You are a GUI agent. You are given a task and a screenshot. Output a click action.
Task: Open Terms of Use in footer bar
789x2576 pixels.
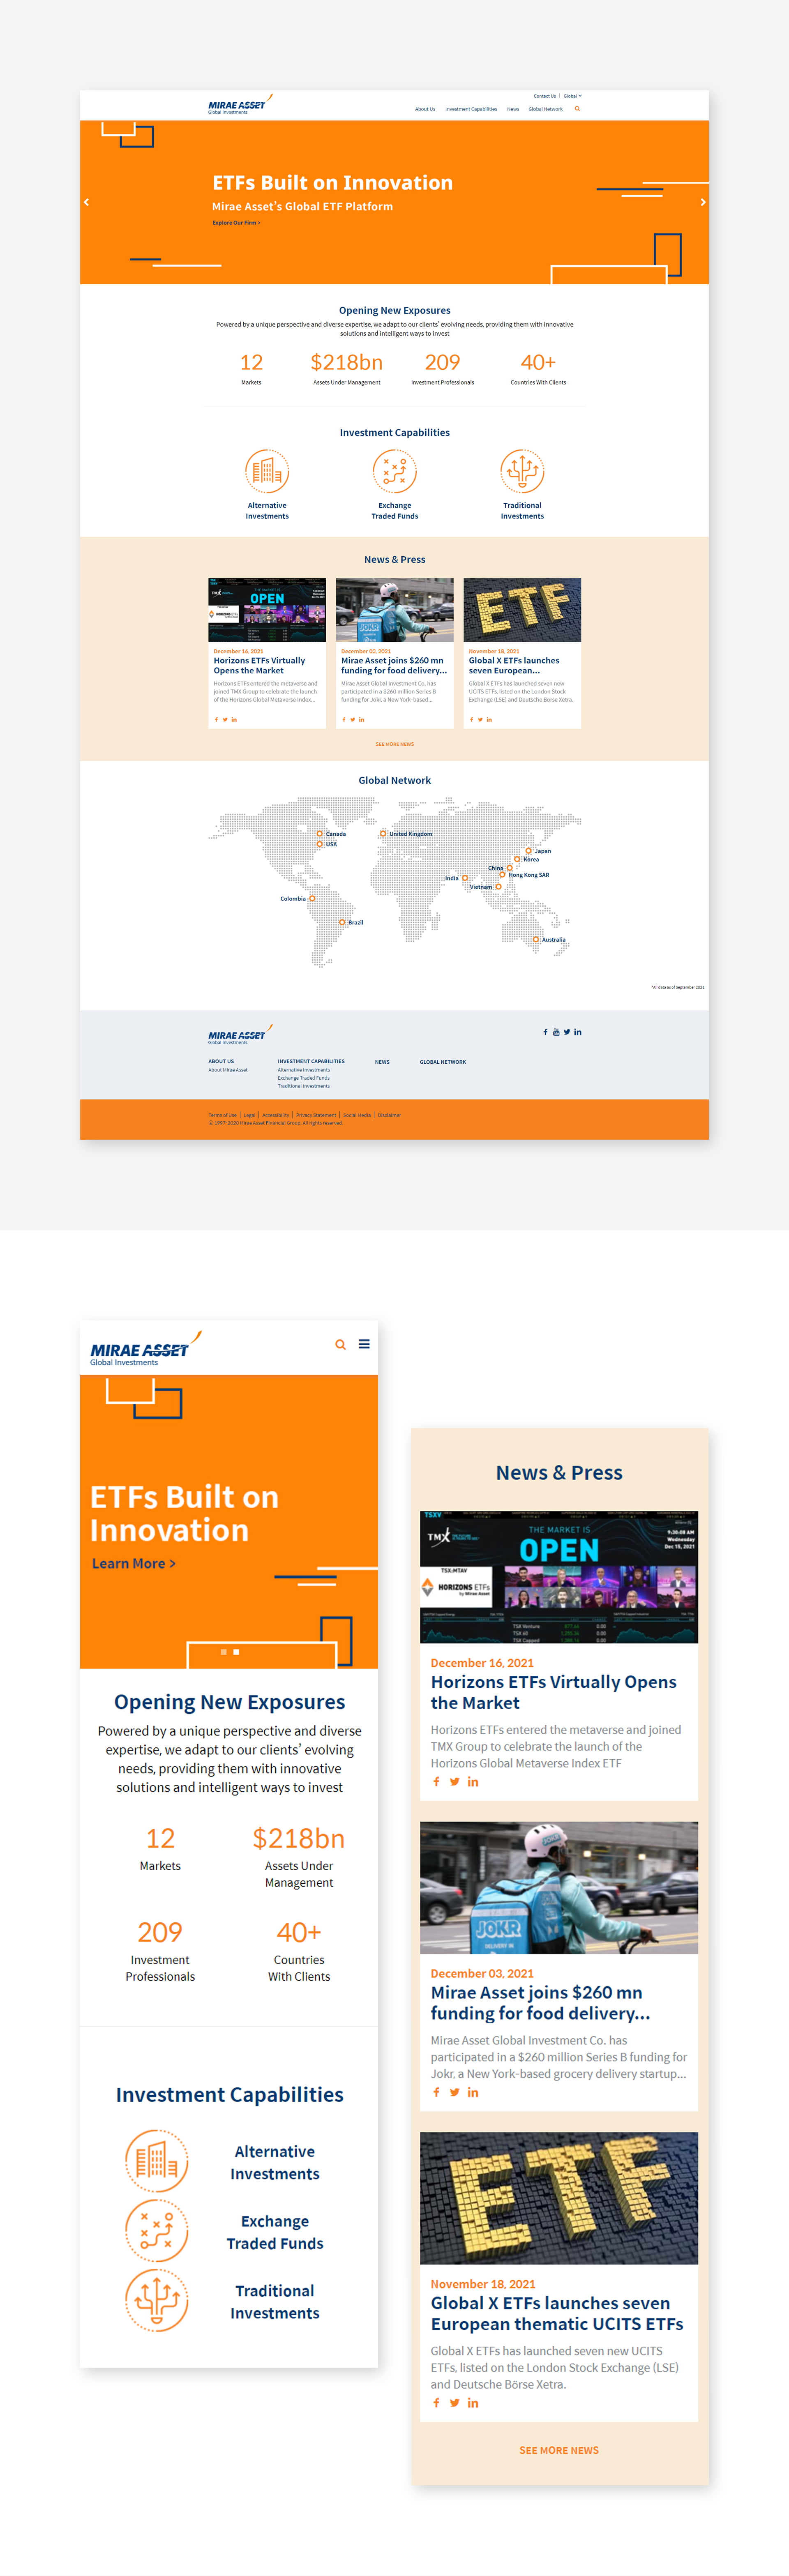(x=223, y=1115)
